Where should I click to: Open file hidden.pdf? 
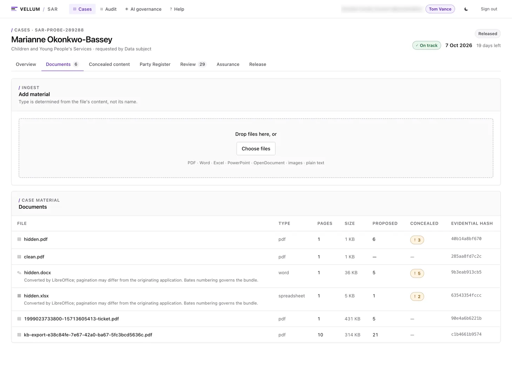[x=36, y=239]
